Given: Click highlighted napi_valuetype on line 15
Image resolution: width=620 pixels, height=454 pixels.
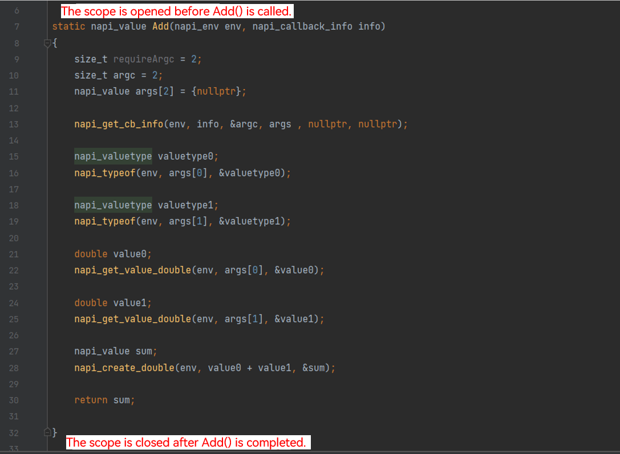Looking at the screenshot, I should (113, 157).
